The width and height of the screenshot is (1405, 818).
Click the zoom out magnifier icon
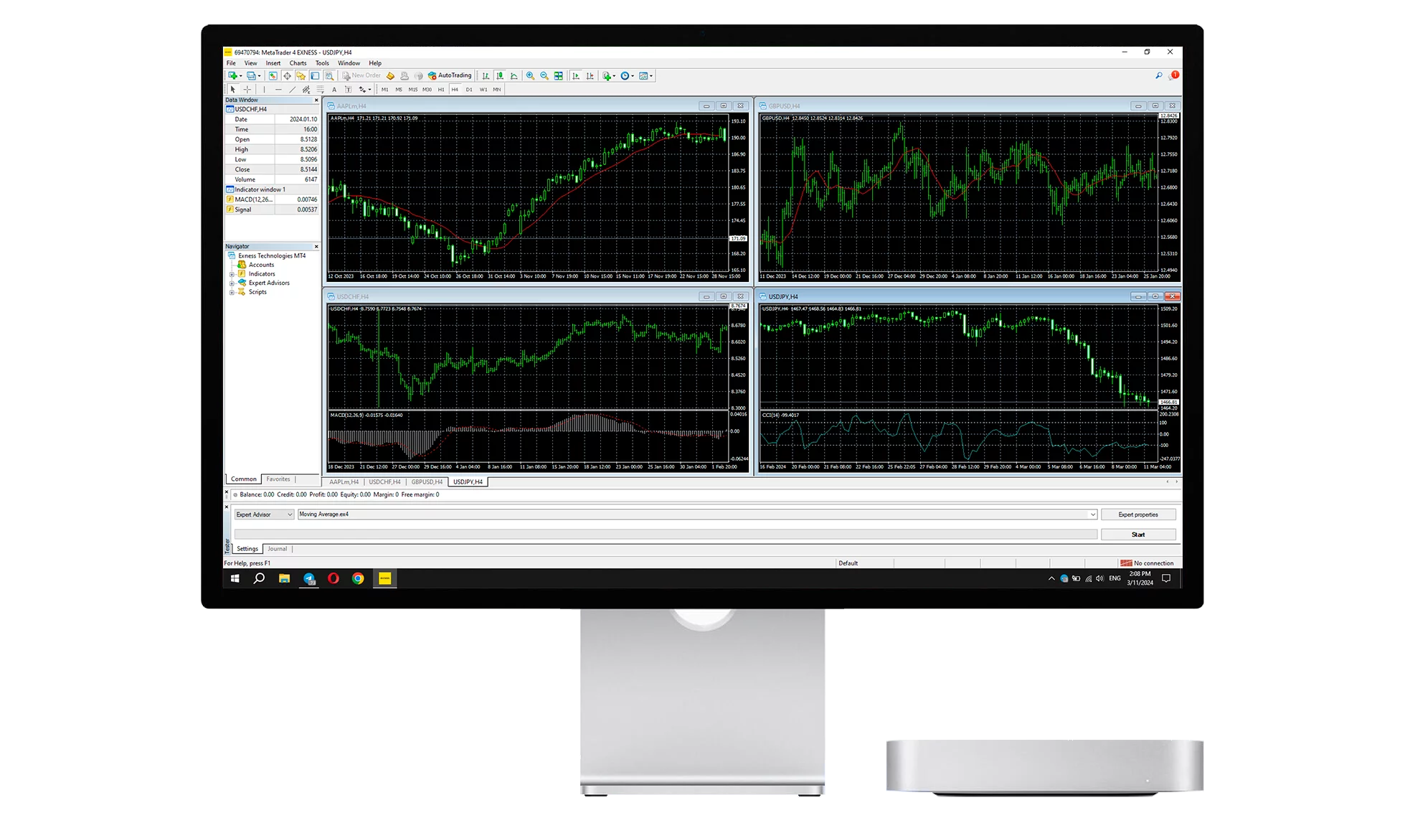coord(544,75)
